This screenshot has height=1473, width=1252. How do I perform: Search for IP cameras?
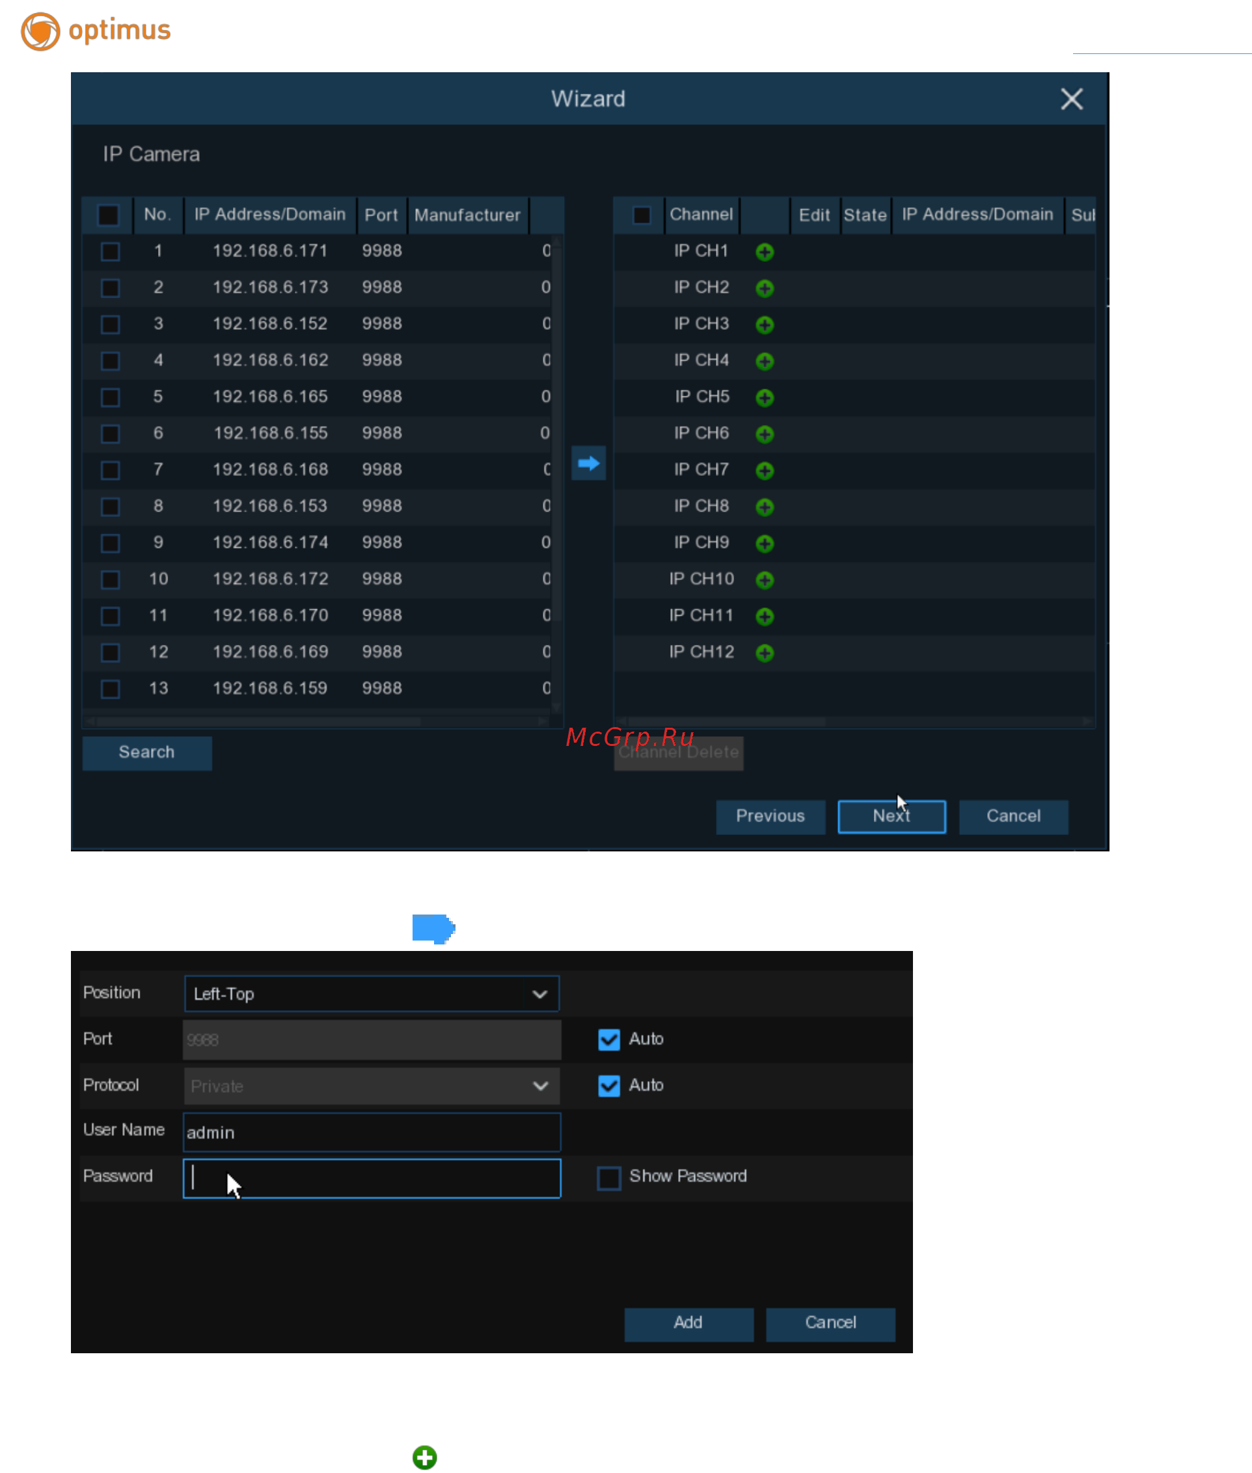coord(147,752)
